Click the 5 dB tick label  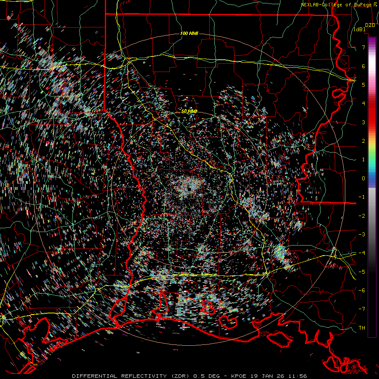(x=363, y=85)
